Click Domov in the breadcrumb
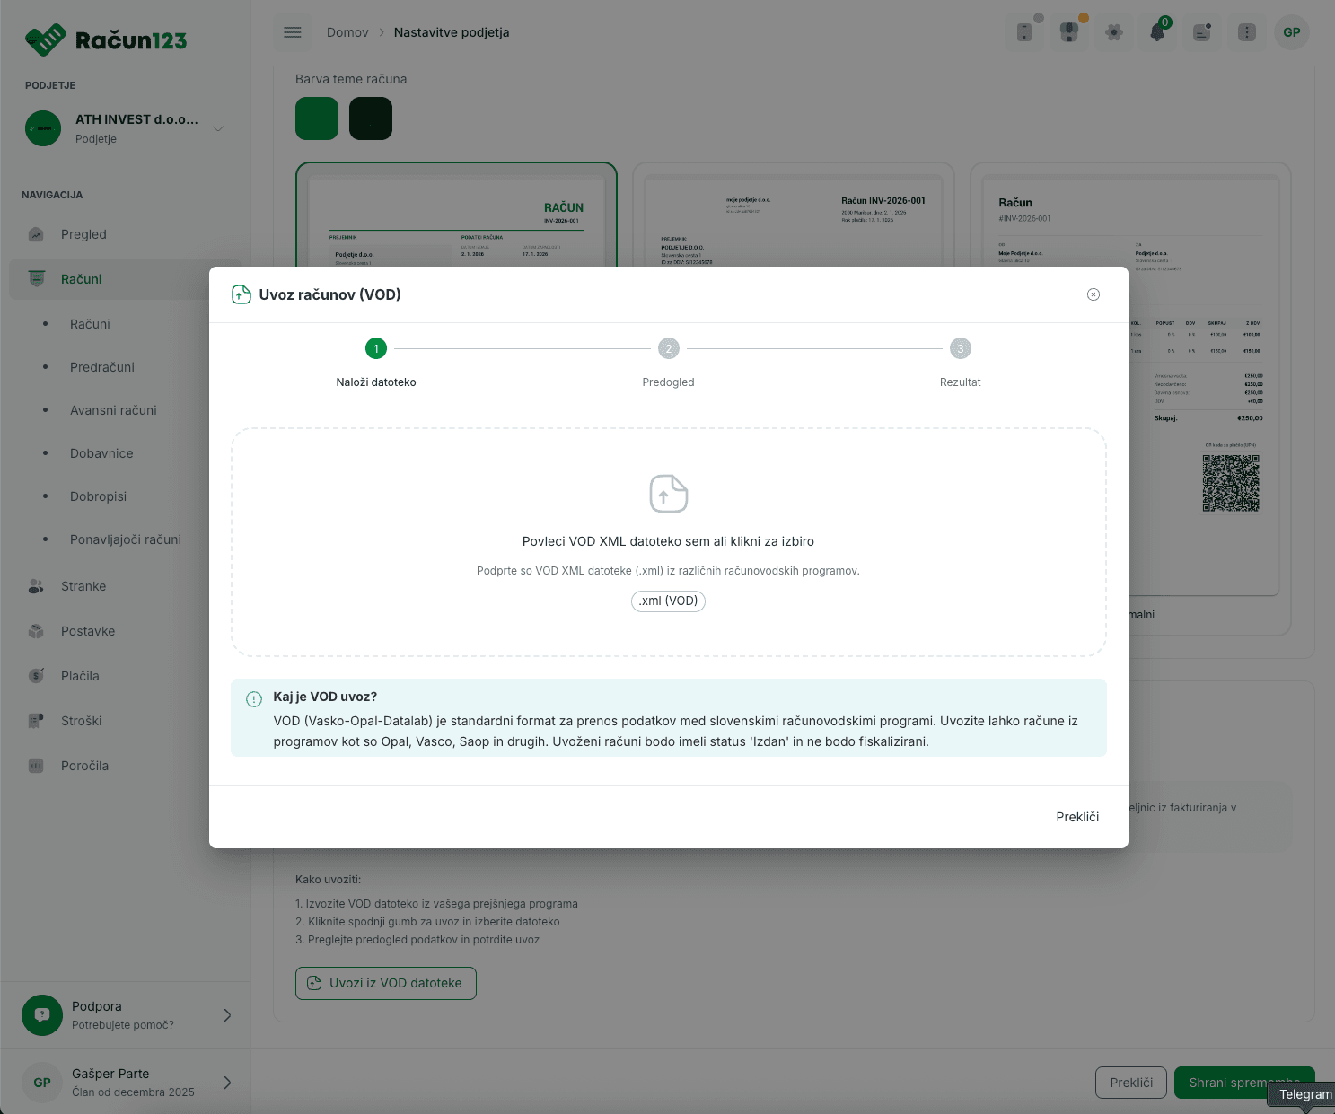This screenshot has height=1114, width=1335. tap(347, 32)
